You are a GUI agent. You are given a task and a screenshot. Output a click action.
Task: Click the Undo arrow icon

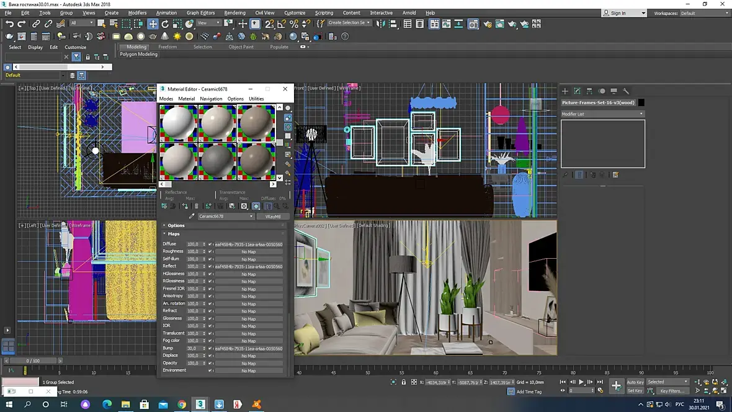[x=9, y=24]
